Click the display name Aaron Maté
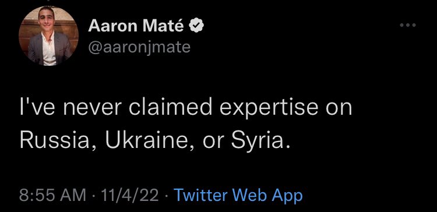This screenshot has width=437, height=212. click(x=136, y=26)
